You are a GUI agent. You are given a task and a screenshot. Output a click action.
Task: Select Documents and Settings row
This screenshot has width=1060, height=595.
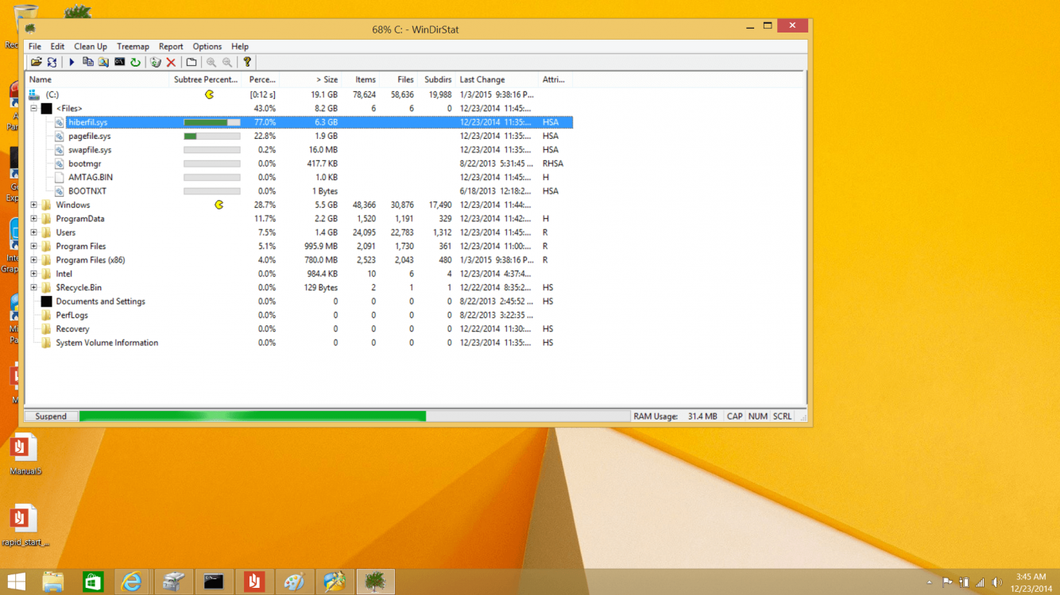pos(300,301)
